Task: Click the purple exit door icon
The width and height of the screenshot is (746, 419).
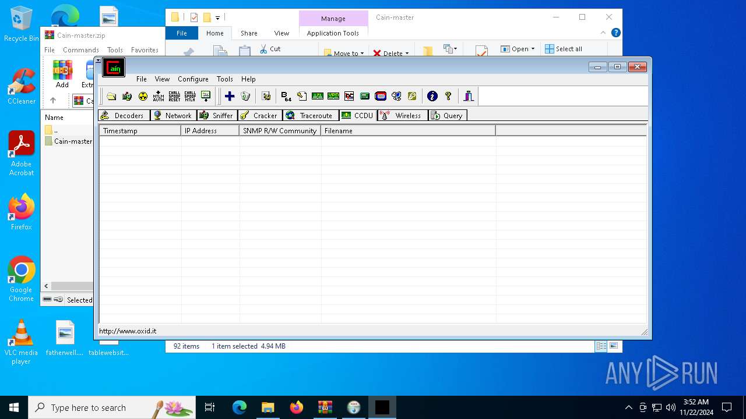Action: [x=469, y=97]
